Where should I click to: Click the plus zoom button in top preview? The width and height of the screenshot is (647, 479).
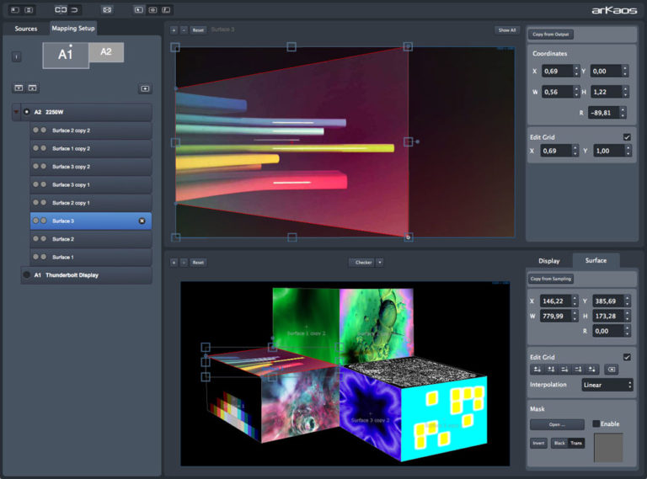tap(174, 29)
